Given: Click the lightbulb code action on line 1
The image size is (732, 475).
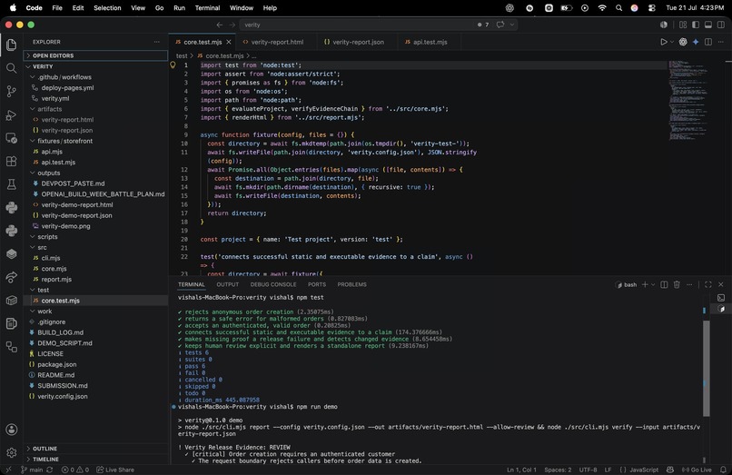Looking at the screenshot, I should pos(173,65).
